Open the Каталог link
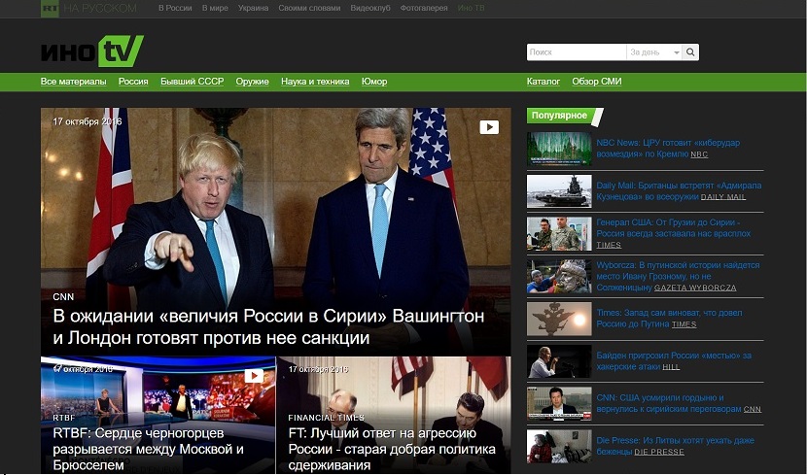This screenshot has height=475, width=807. point(544,82)
